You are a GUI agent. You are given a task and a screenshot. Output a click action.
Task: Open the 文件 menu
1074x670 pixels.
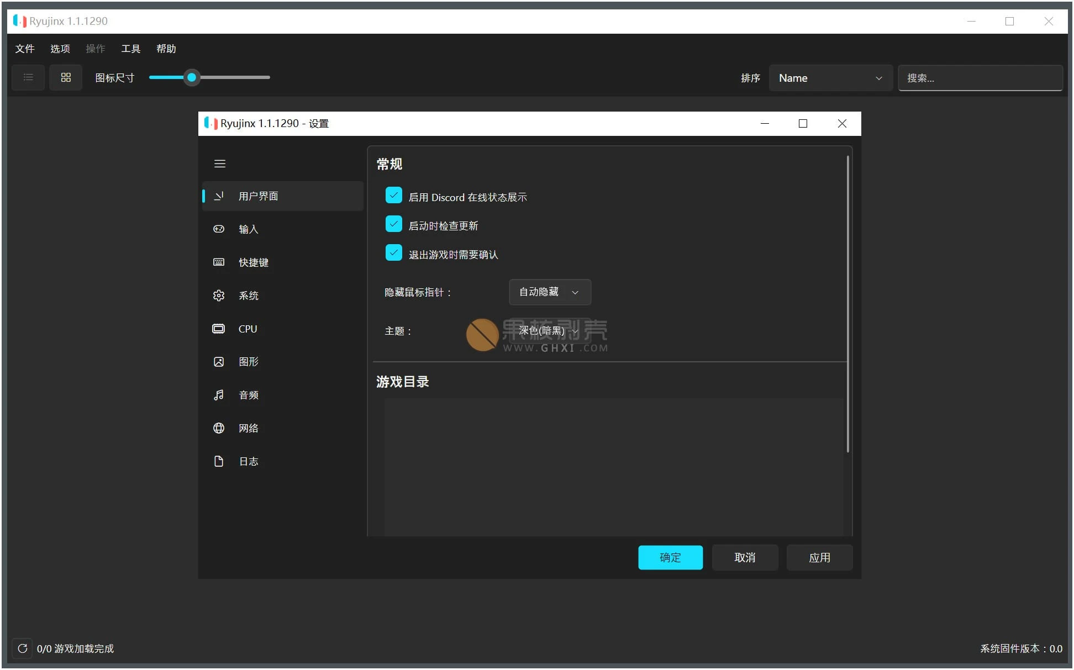point(25,49)
